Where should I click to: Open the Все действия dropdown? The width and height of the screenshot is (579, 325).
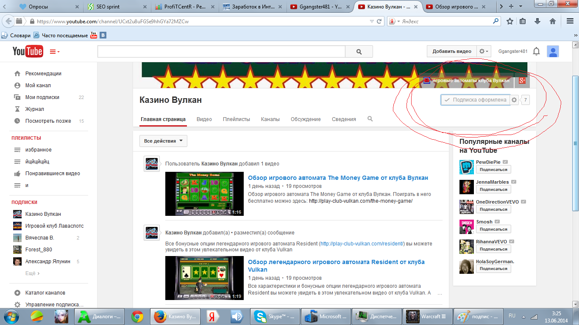pyautogui.click(x=163, y=141)
